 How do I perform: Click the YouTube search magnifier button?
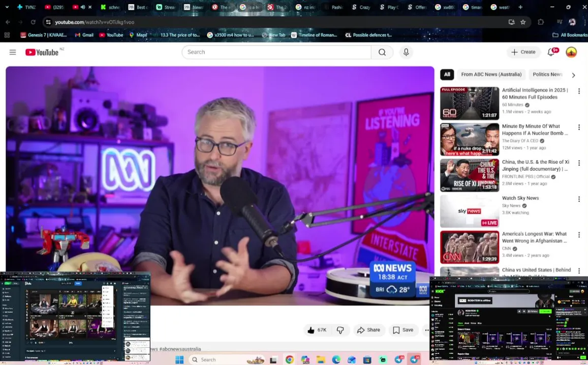(x=382, y=52)
